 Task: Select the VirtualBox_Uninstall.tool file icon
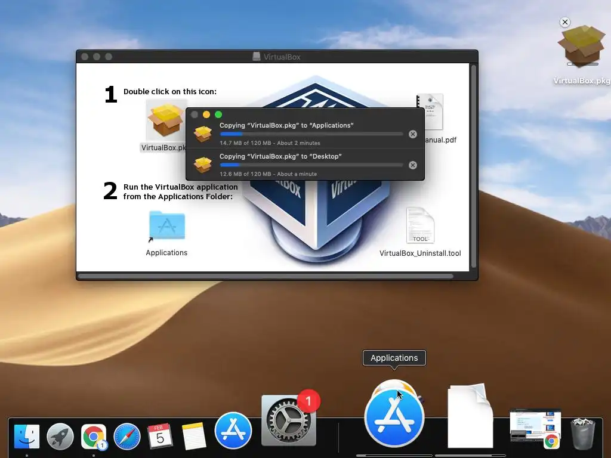(420, 225)
